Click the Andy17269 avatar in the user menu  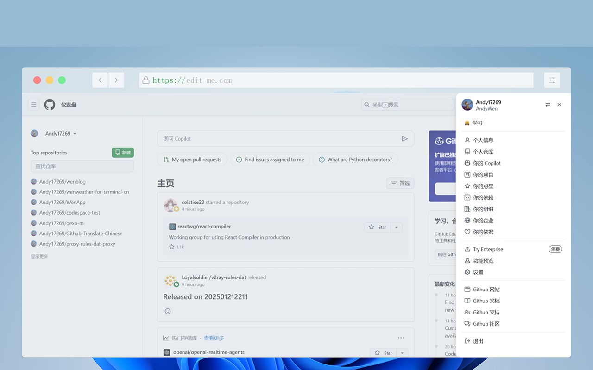point(467,105)
